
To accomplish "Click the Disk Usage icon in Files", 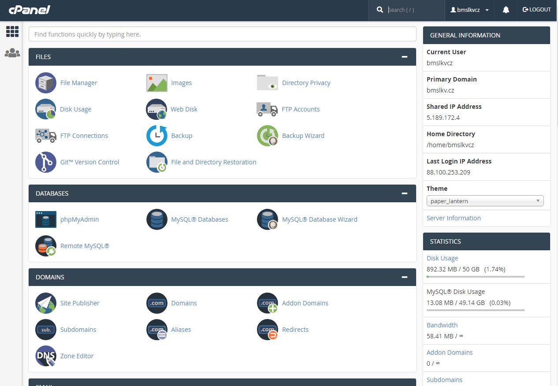I will (x=46, y=109).
